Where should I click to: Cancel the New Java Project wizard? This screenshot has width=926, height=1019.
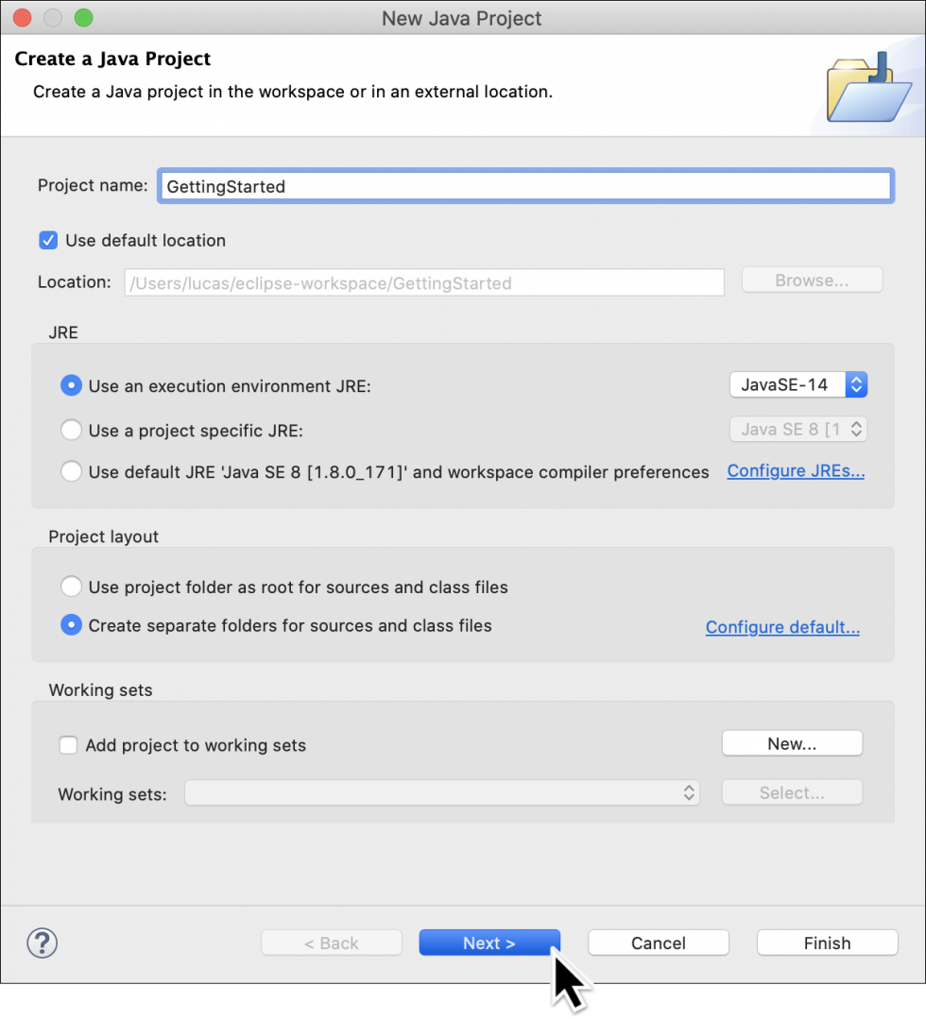(658, 942)
